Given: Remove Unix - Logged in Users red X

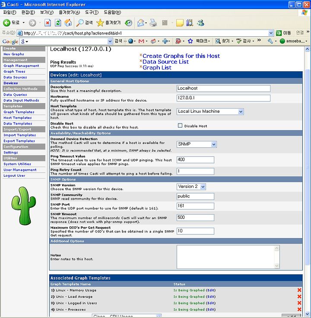Looking at the screenshot, I should click(x=299, y=303).
